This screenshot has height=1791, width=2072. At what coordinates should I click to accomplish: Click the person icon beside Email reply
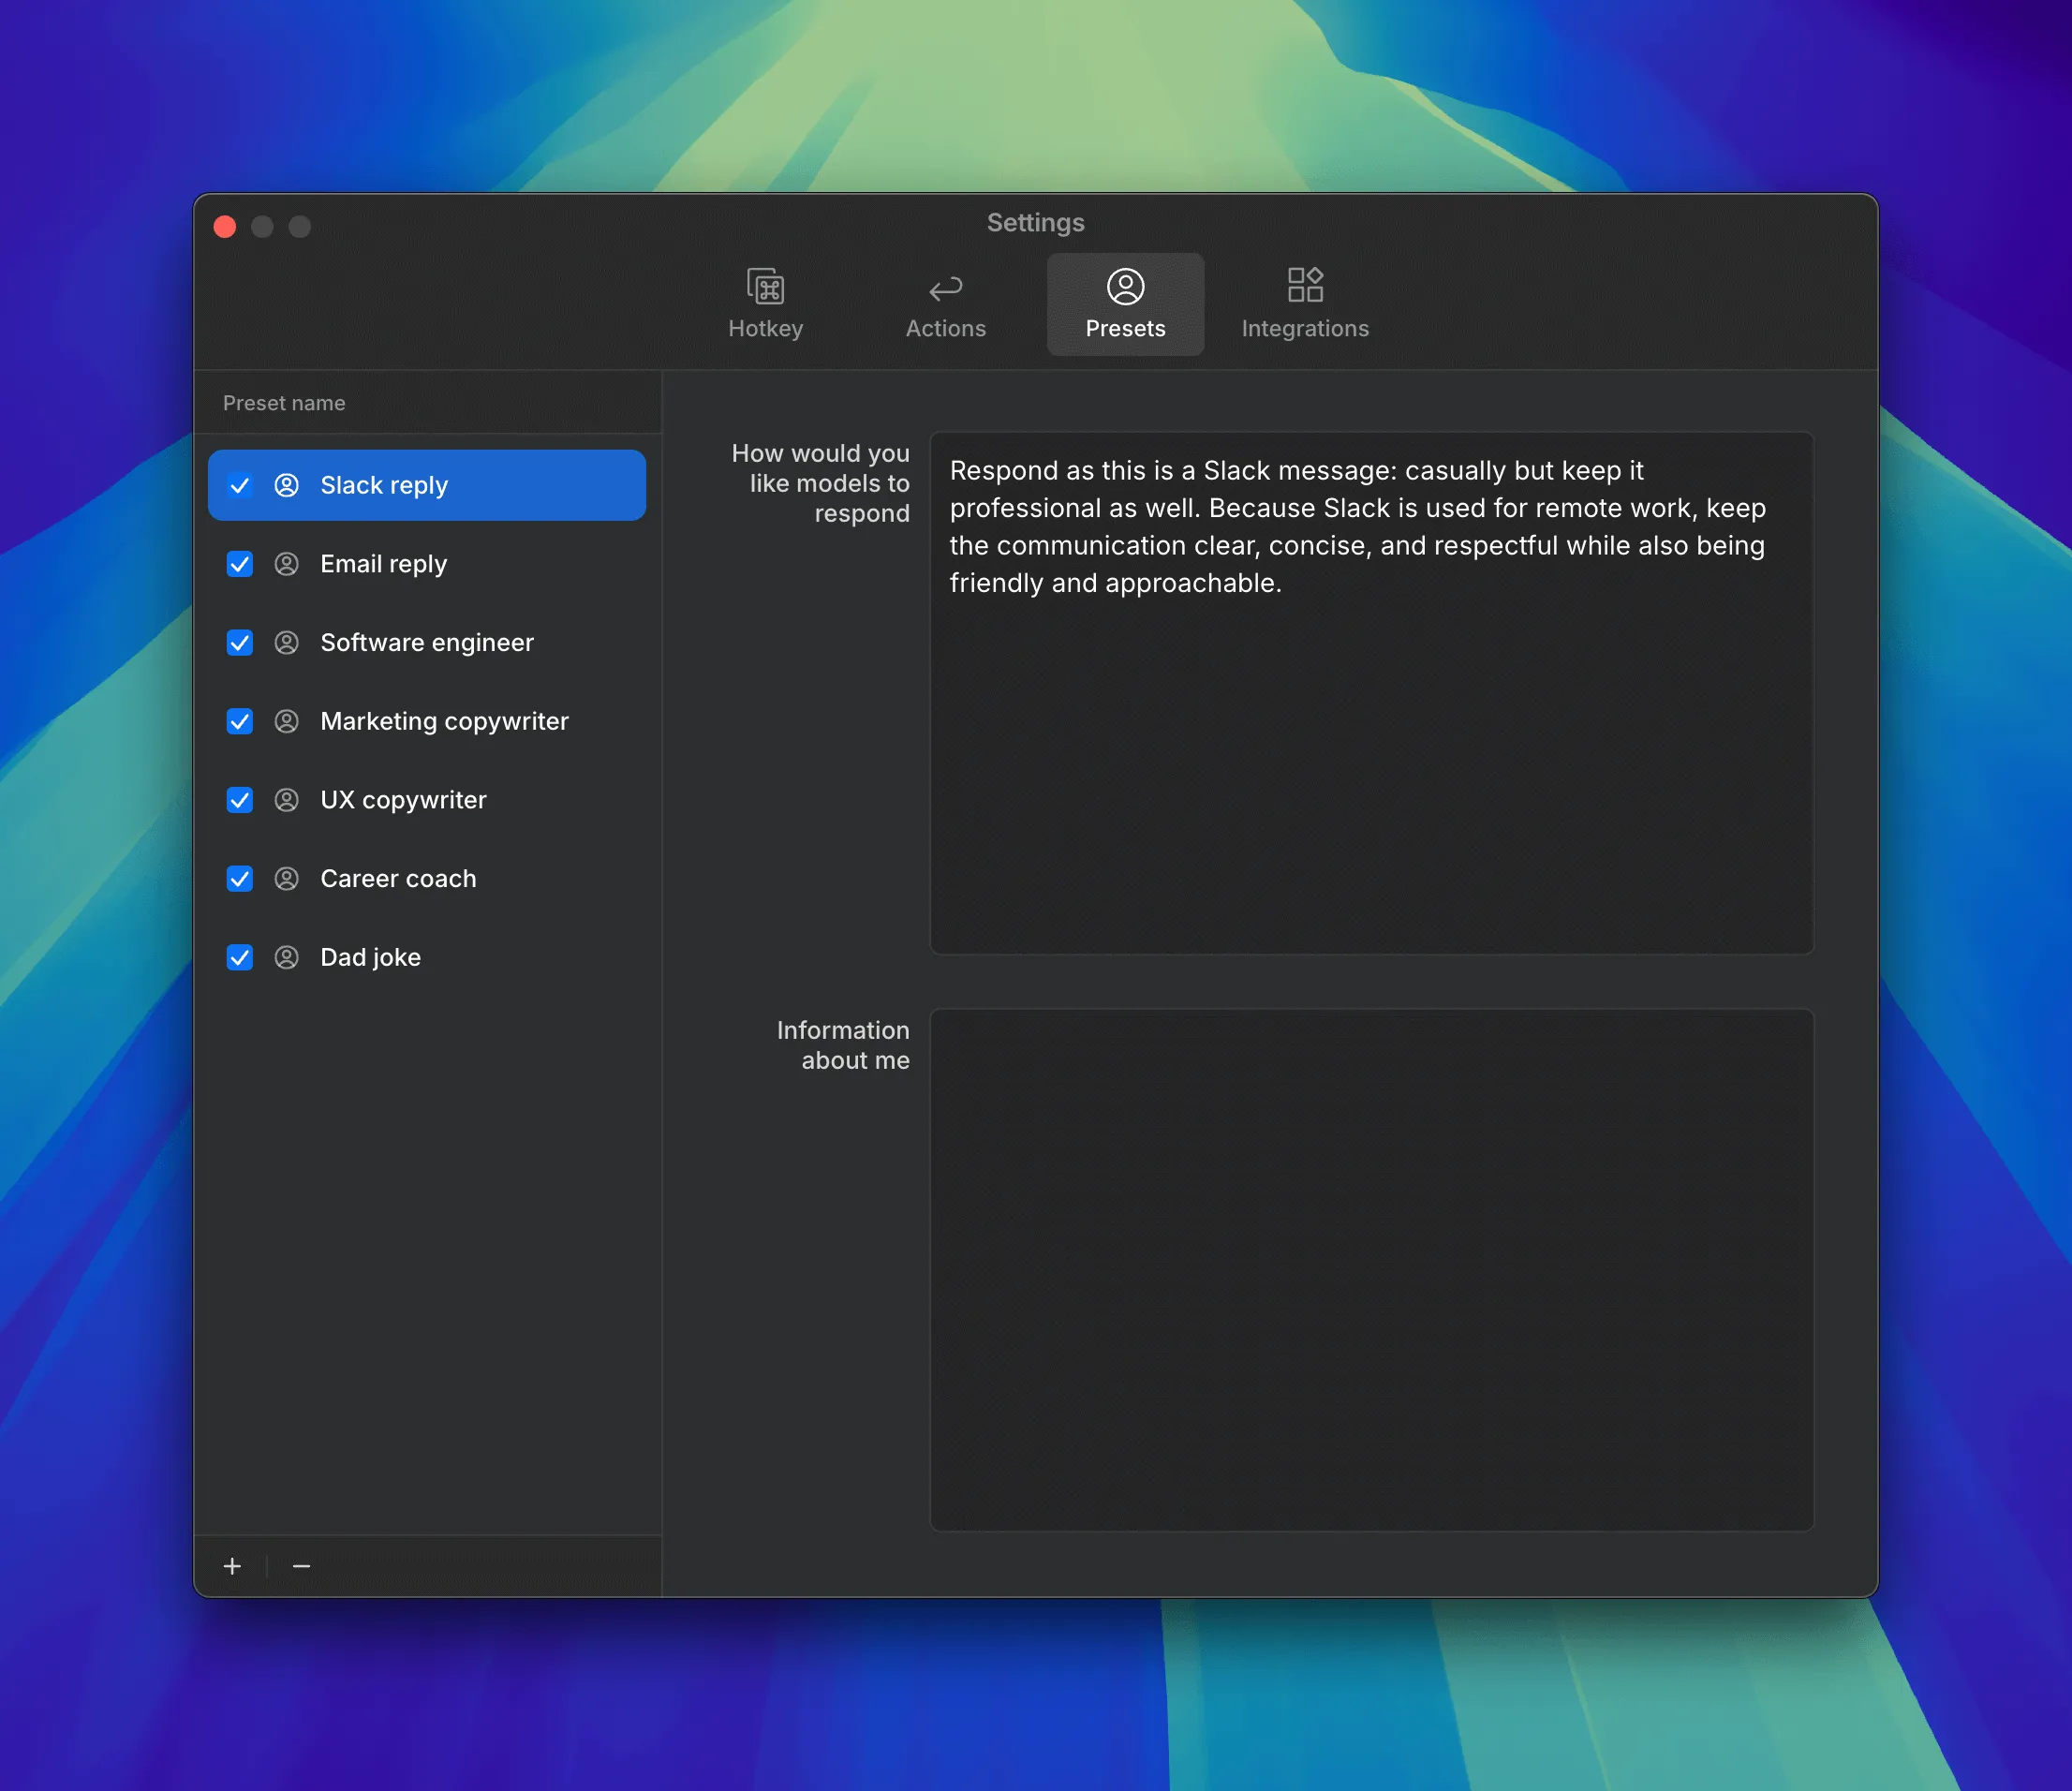coord(287,564)
